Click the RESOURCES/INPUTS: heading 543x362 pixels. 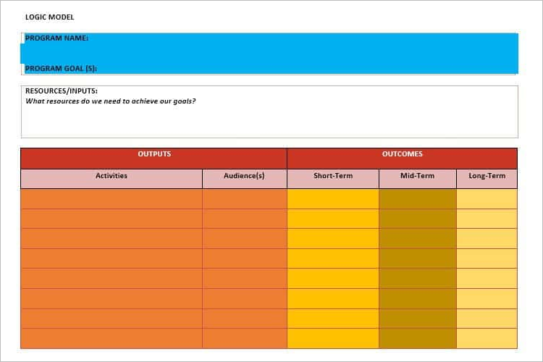point(62,90)
